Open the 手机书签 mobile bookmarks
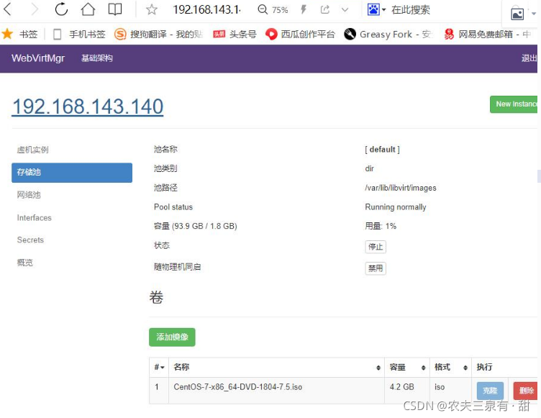The width and height of the screenshot is (541, 418). click(79, 34)
